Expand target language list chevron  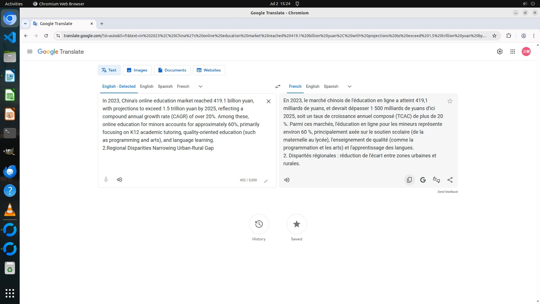click(x=349, y=86)
